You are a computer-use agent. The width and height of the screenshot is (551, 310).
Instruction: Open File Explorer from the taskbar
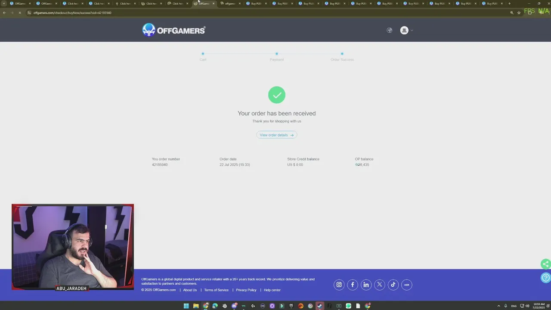pyautogui.click(x=196, y=306)
